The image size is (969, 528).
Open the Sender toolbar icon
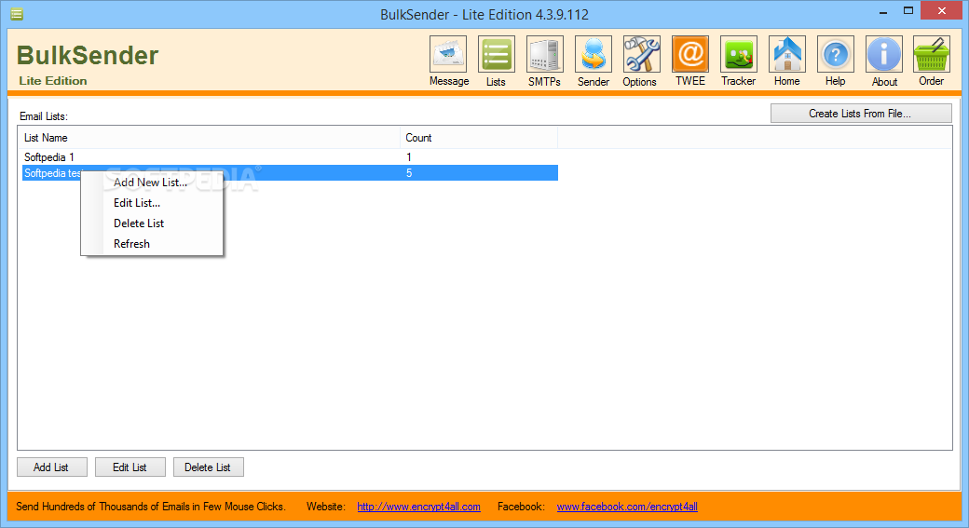click(x=594, y=54)
